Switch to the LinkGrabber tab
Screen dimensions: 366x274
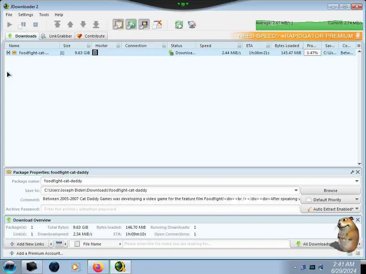point(57,36)
